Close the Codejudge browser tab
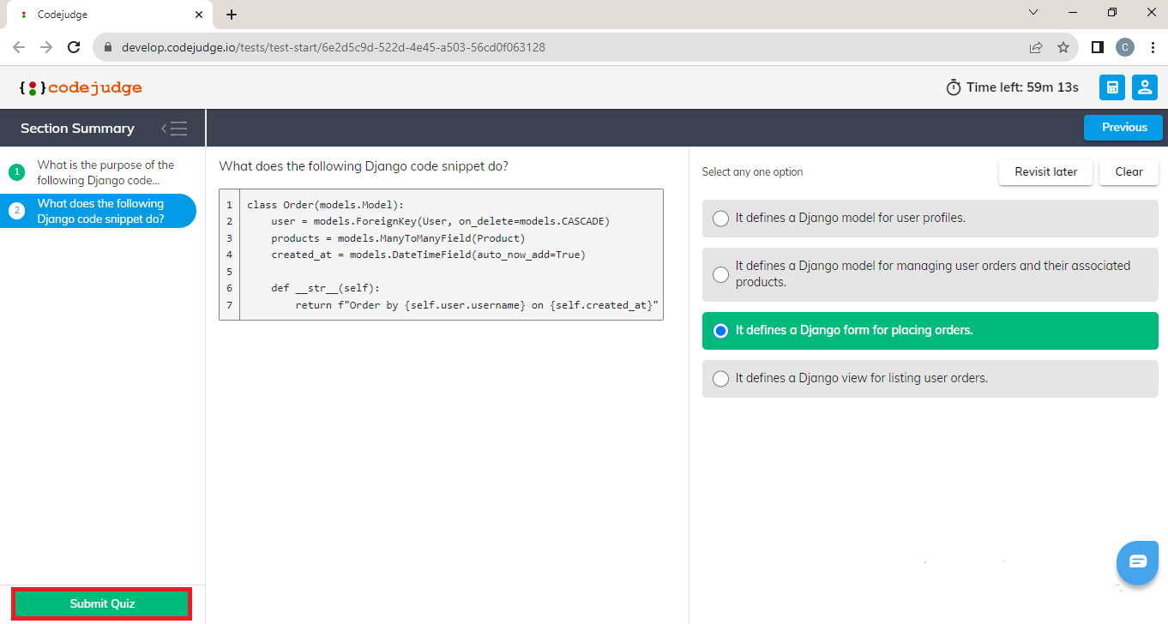Viewport: 1168px width, 624px height. coord(199,15)
